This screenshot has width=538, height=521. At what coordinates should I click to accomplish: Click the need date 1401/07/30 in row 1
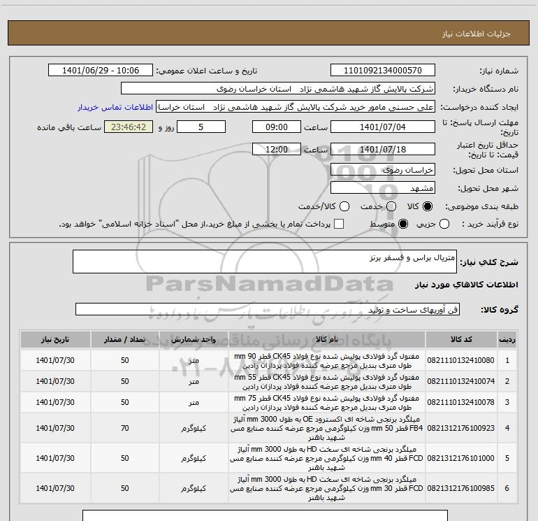tap(55, 360)
